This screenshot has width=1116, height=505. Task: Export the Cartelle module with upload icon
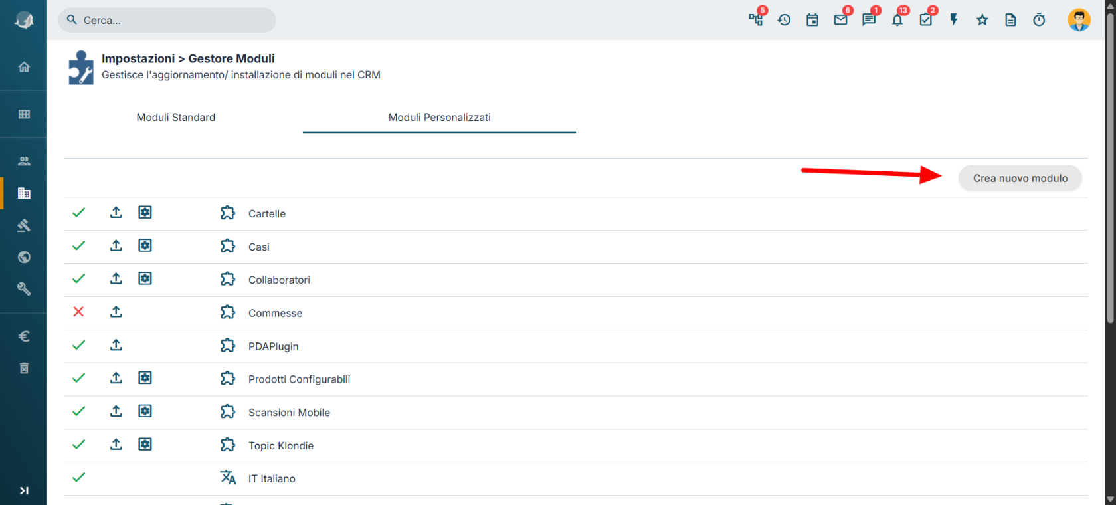[116, 212]
